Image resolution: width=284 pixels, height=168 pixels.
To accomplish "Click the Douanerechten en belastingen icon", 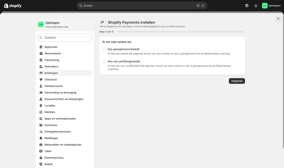I will (x=41, y=99).
